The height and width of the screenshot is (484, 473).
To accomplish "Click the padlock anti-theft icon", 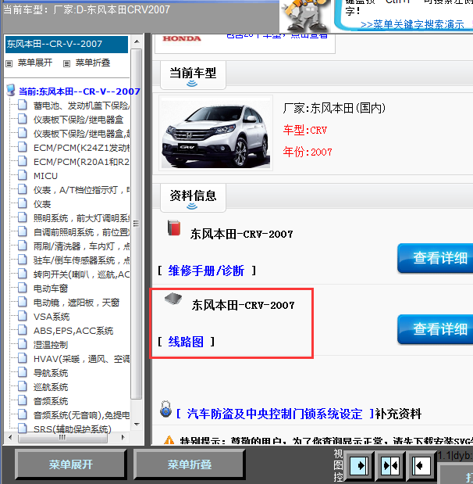I will coord(165,409).
